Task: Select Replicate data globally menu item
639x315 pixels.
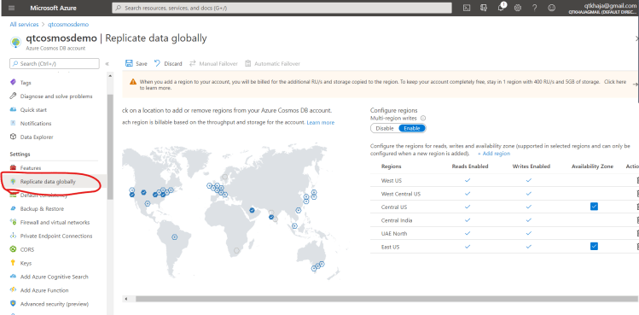Action: coord(48,182)
